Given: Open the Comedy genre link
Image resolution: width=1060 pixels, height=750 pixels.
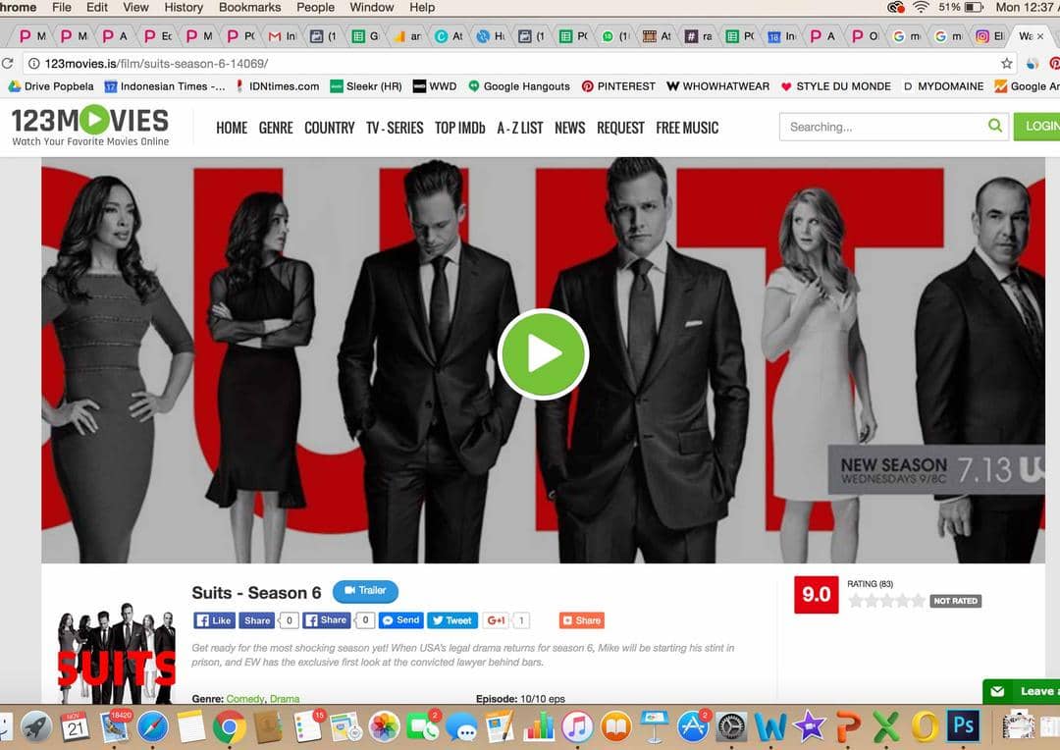Looking at the screenshot, I should (244, 699).
